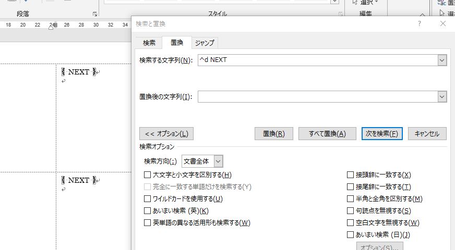Click the 置換(R) button
455x250 pixels.
coord(273,134)
